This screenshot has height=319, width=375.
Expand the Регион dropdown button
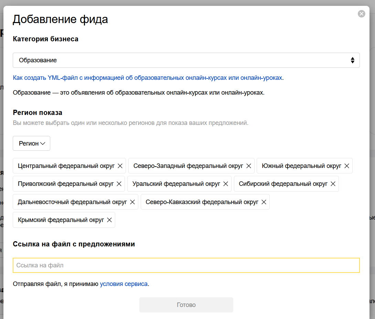[31, 143]
